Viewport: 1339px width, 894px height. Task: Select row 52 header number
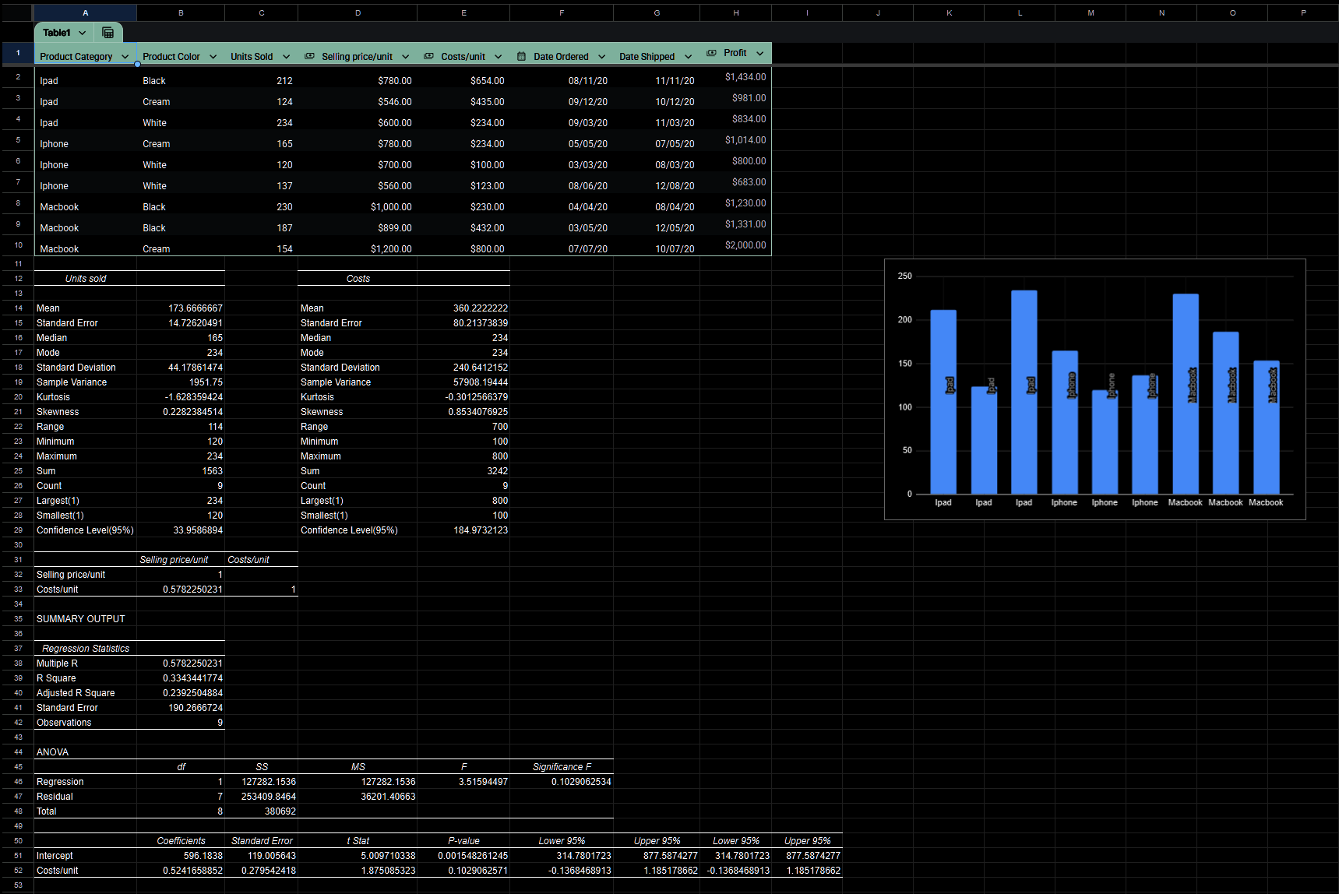pos(17,871)
